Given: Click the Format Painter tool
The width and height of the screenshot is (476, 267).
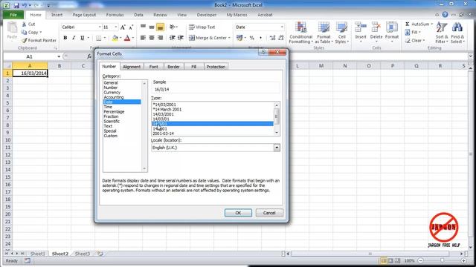Looking at the screenshot, I should (39, 40).
